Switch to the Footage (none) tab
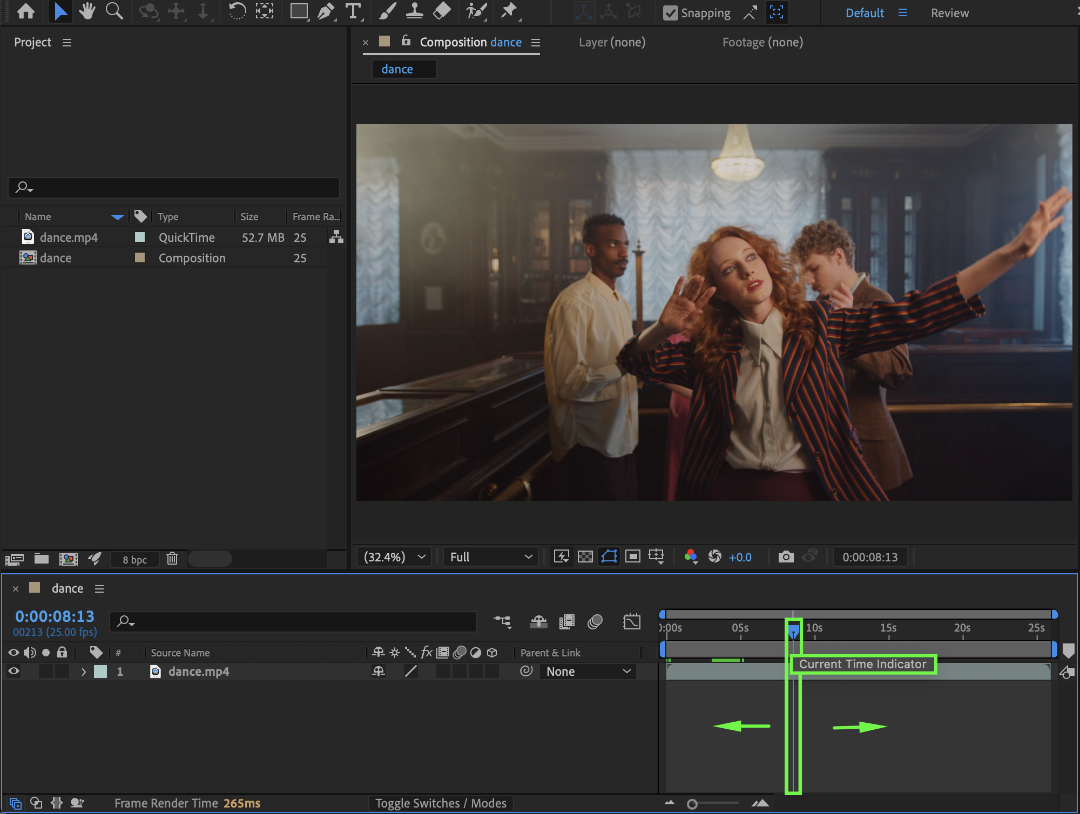 click(x=762, y=42)
